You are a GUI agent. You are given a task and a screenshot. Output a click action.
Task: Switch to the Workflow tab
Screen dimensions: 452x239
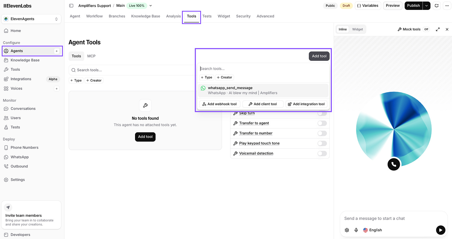coord(94,16)
